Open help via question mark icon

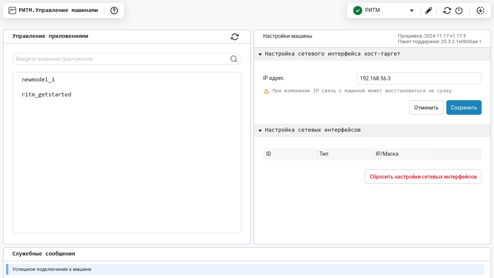tap(114, 11)
